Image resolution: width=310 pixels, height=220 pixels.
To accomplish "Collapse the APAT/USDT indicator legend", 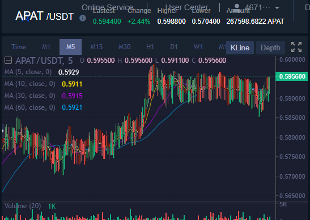I will tap(9, 61).
